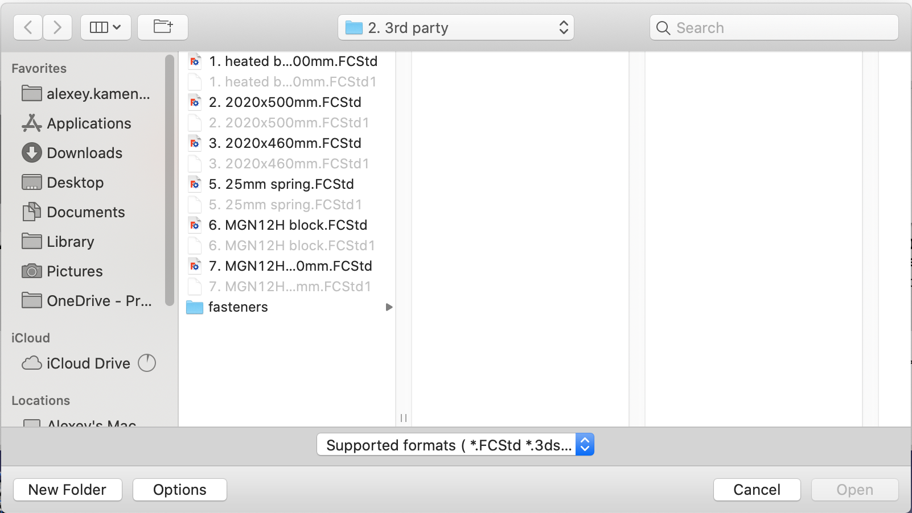Expand the fasteners folder
Viewport: 912px width, 513px height.
tap(389, 307)
